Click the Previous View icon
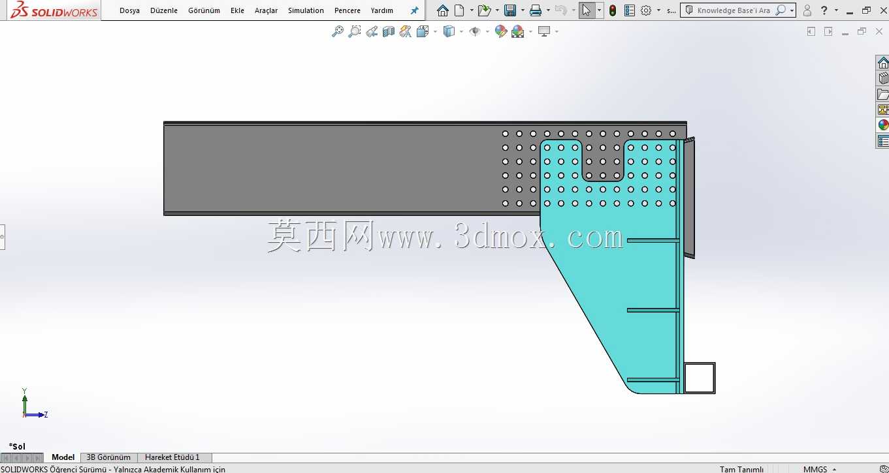Screen dimensions: 889x473 pyautogui.click(x=372, y=31)
